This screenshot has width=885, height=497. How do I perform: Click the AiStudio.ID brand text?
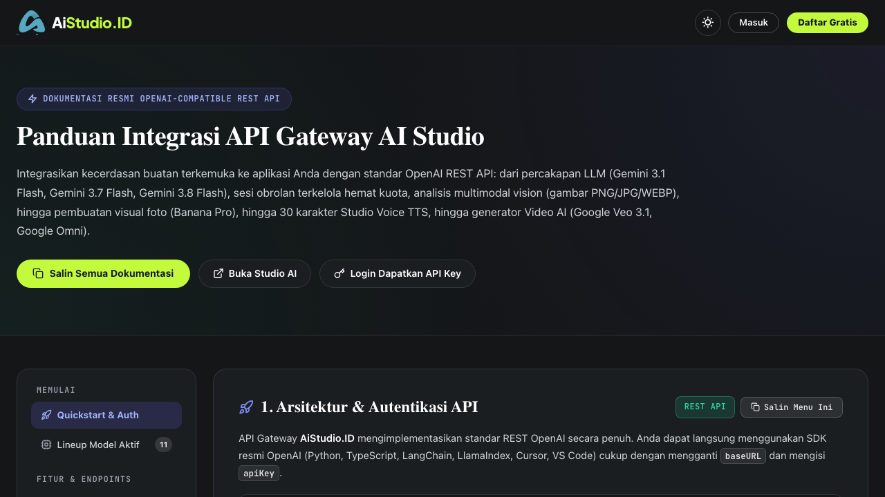(92, 23)
